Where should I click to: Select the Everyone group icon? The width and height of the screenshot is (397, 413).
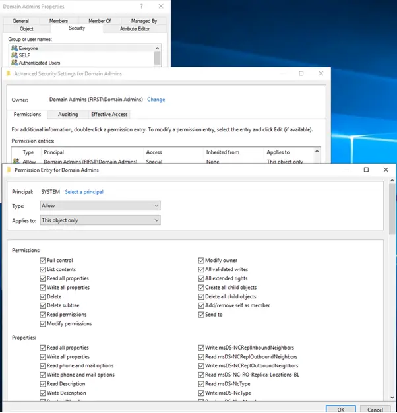pyautogui.click(x=15, y=48)
